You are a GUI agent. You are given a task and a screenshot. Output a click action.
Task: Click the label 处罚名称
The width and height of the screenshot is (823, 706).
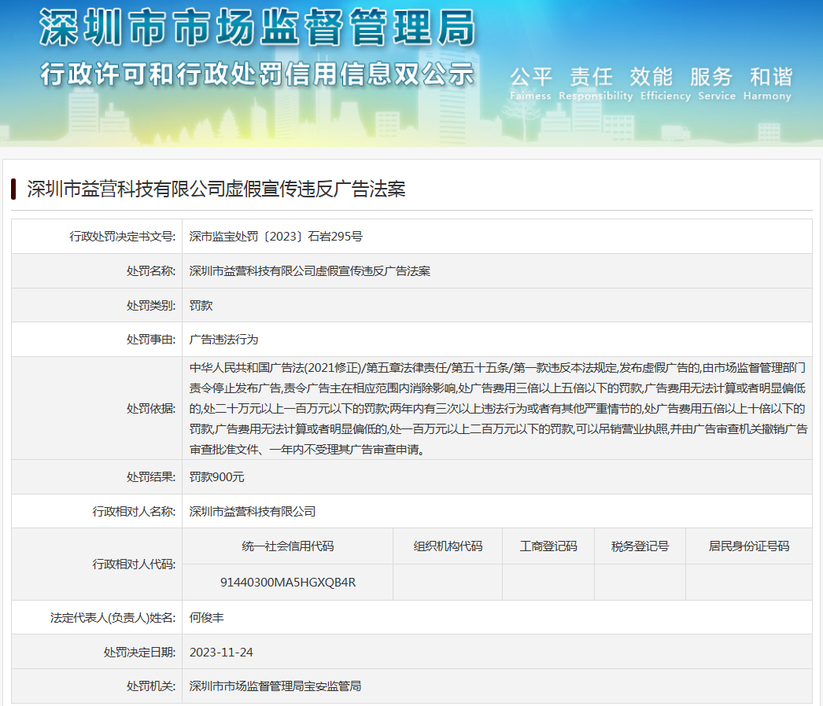(x=150, y=271)
